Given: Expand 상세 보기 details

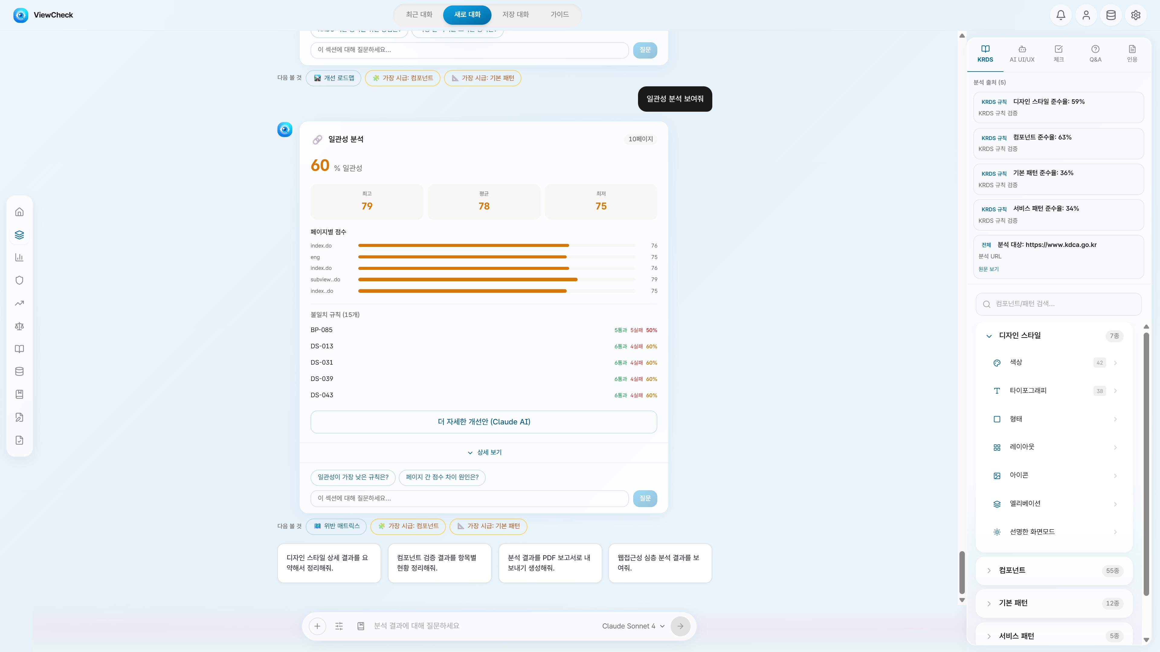Looking at the screenshot, I should click(x=484, y=452).
